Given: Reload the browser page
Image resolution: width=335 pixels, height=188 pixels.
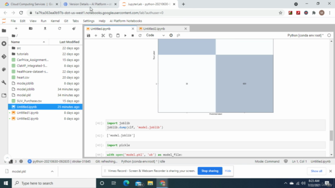Looking at the screenshot, I should pos(21,13).
